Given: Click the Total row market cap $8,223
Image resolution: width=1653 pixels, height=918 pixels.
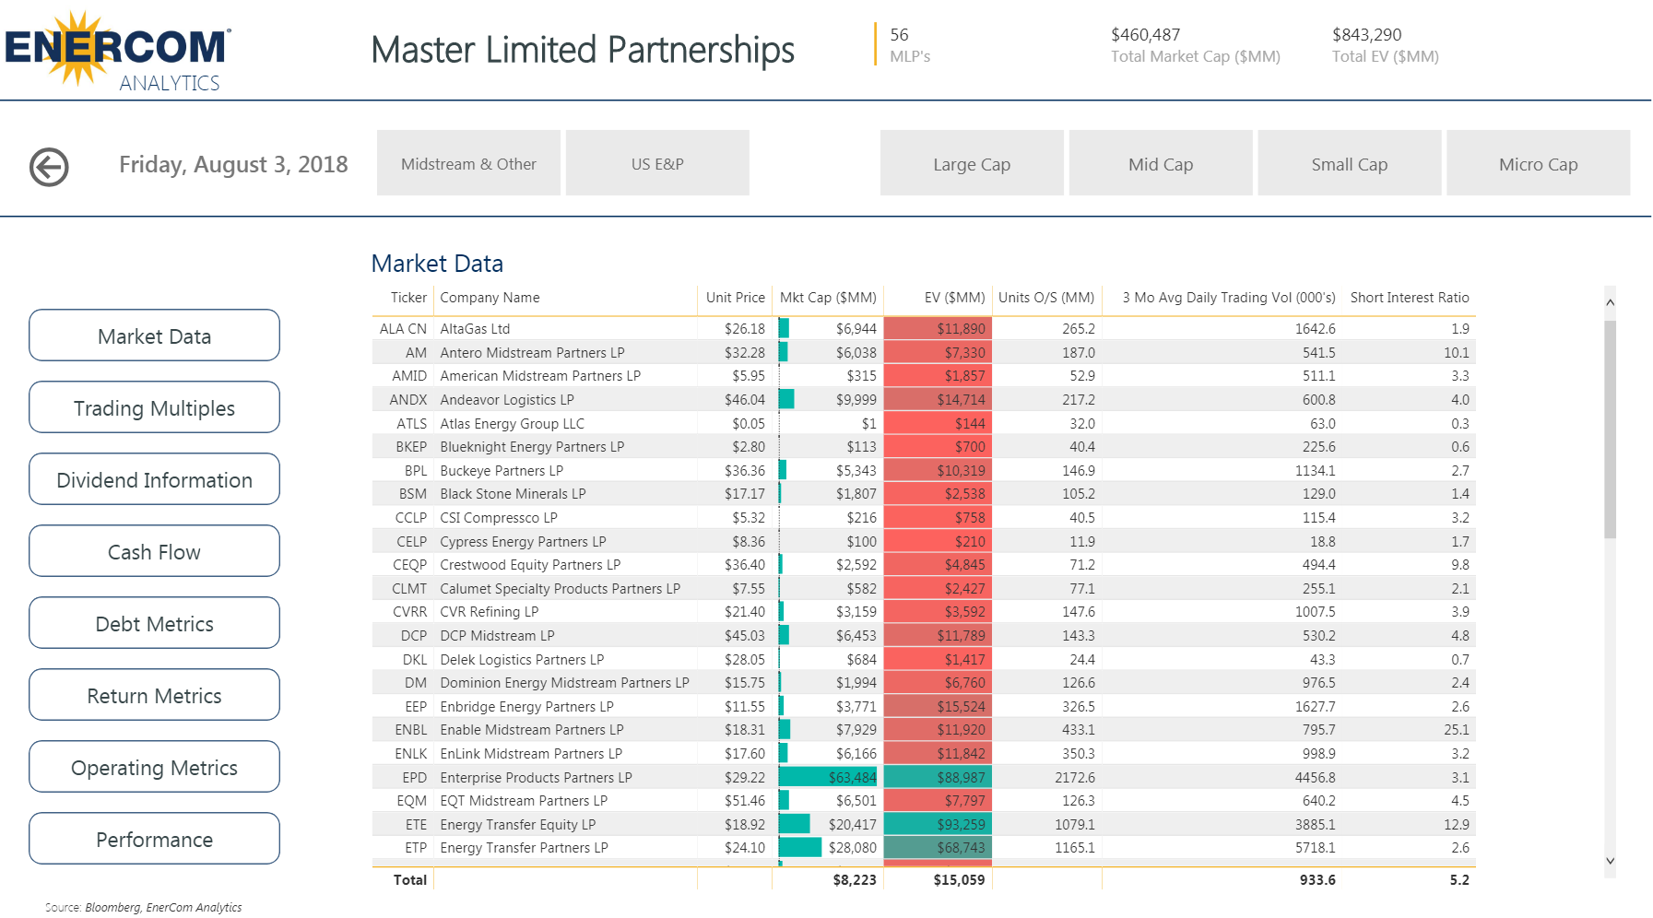Looking at the screenshot, I should [855, 879].
